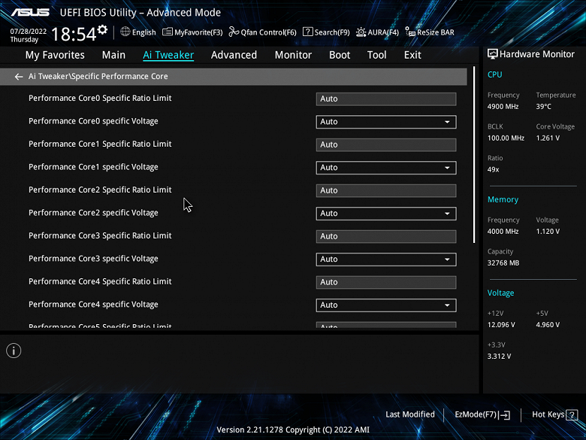Go to the Boot tab
This screenshot has width=586, height=440.
tap(340, 55)
